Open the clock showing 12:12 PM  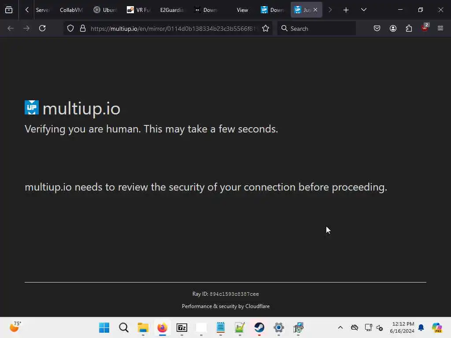(x=402, y=327)
